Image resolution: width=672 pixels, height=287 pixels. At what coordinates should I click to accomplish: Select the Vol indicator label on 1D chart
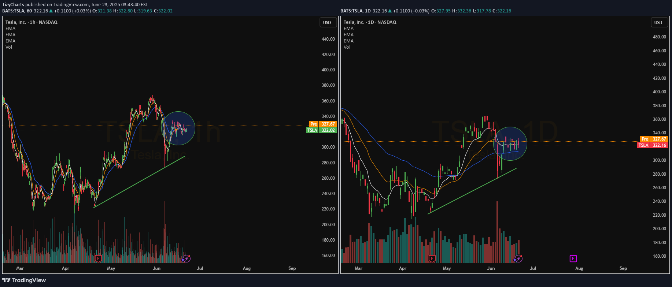click(347, 47)
